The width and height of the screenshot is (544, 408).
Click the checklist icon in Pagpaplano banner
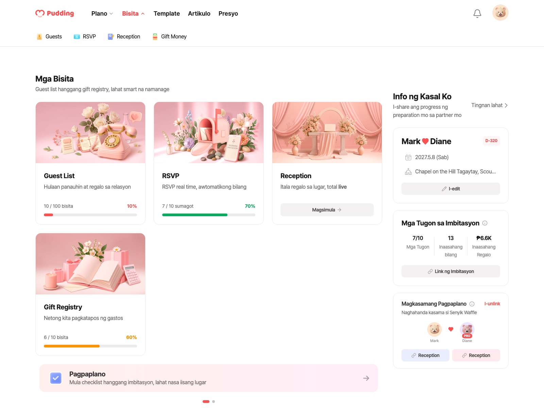tap(56, 378)
